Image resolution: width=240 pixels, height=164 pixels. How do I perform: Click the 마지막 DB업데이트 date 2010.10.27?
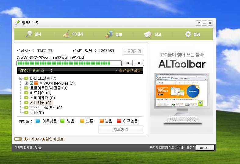tap(185, 148)
